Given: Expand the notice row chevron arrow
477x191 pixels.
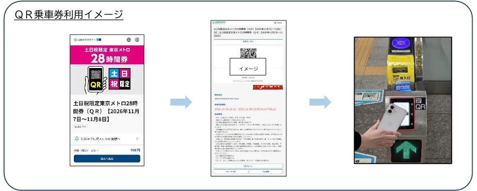Looking at the screenshot, I should click(x=137, y=139).
